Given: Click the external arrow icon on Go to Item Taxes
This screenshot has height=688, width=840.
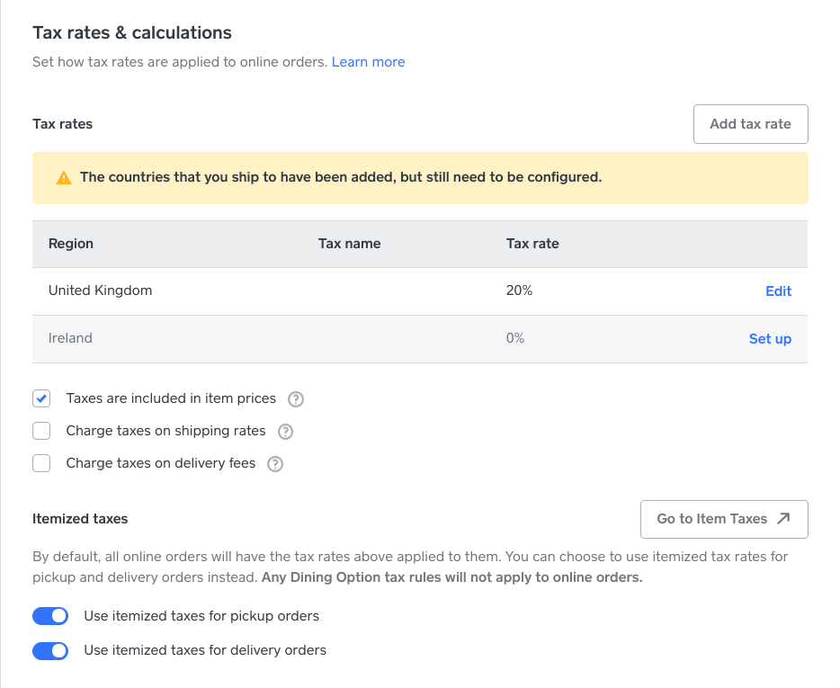Looking at the screenshot, I should click(x=783, y=519).
